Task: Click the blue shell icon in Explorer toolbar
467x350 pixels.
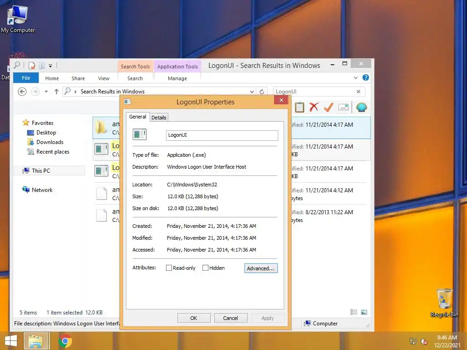Action: pyautogui.click(x=361, y=107)
